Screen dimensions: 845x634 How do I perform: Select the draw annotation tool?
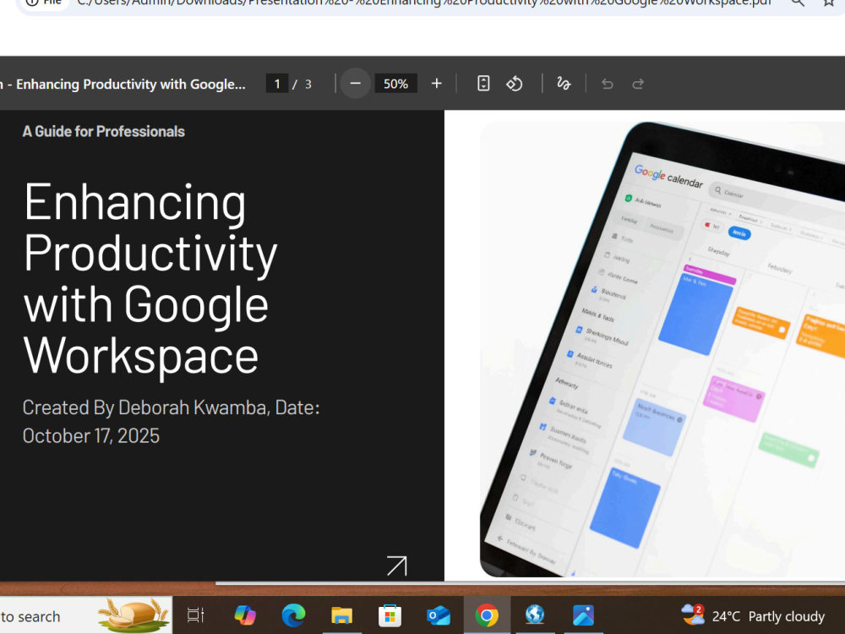coord(564,84)
